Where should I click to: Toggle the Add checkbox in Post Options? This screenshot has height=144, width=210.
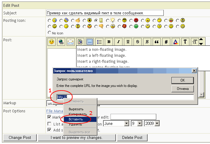(49, 130)
